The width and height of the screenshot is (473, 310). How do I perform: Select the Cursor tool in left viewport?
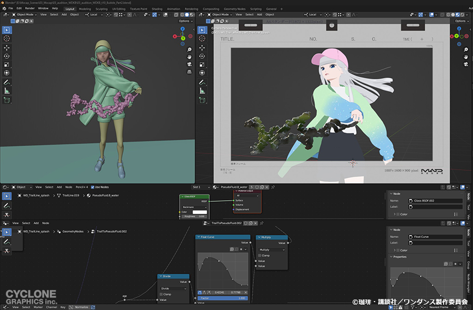point(7,38)
